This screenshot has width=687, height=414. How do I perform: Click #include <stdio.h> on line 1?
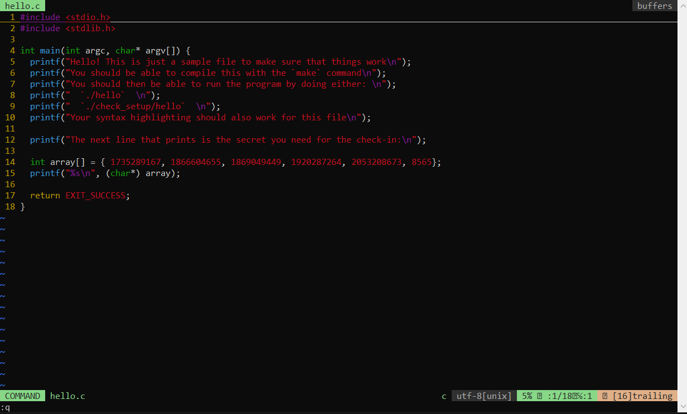(65, 17)
